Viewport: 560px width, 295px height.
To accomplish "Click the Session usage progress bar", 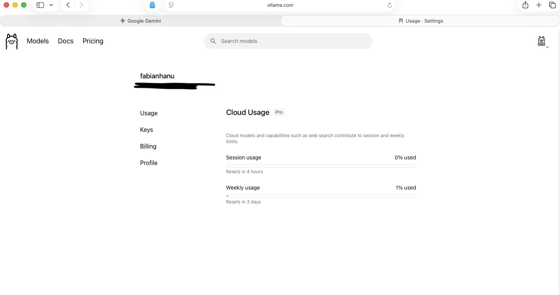I will [321, 166].
